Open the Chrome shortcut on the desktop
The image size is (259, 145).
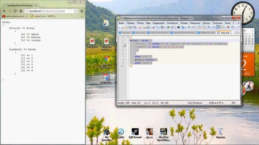(x=107, y=62)
